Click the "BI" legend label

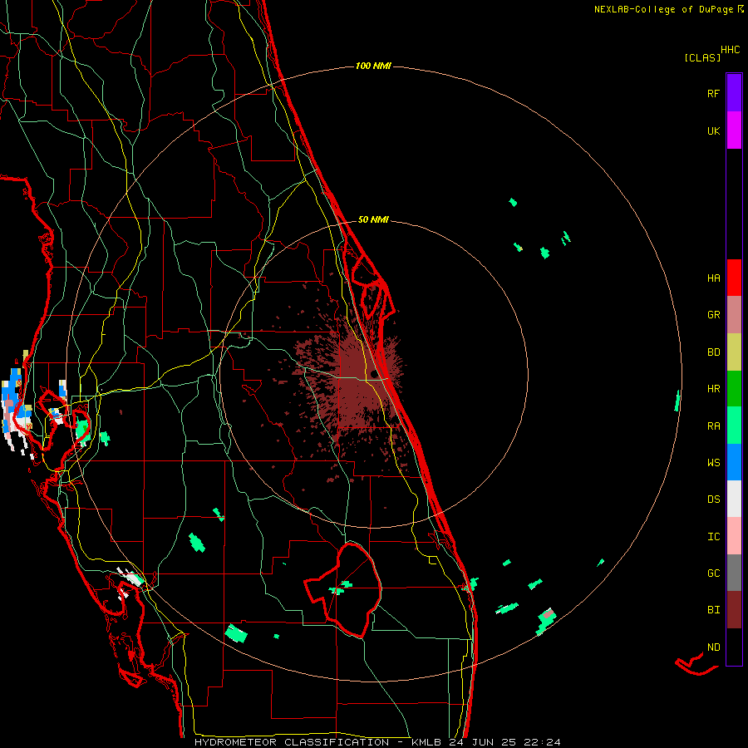tap(713, 610)
